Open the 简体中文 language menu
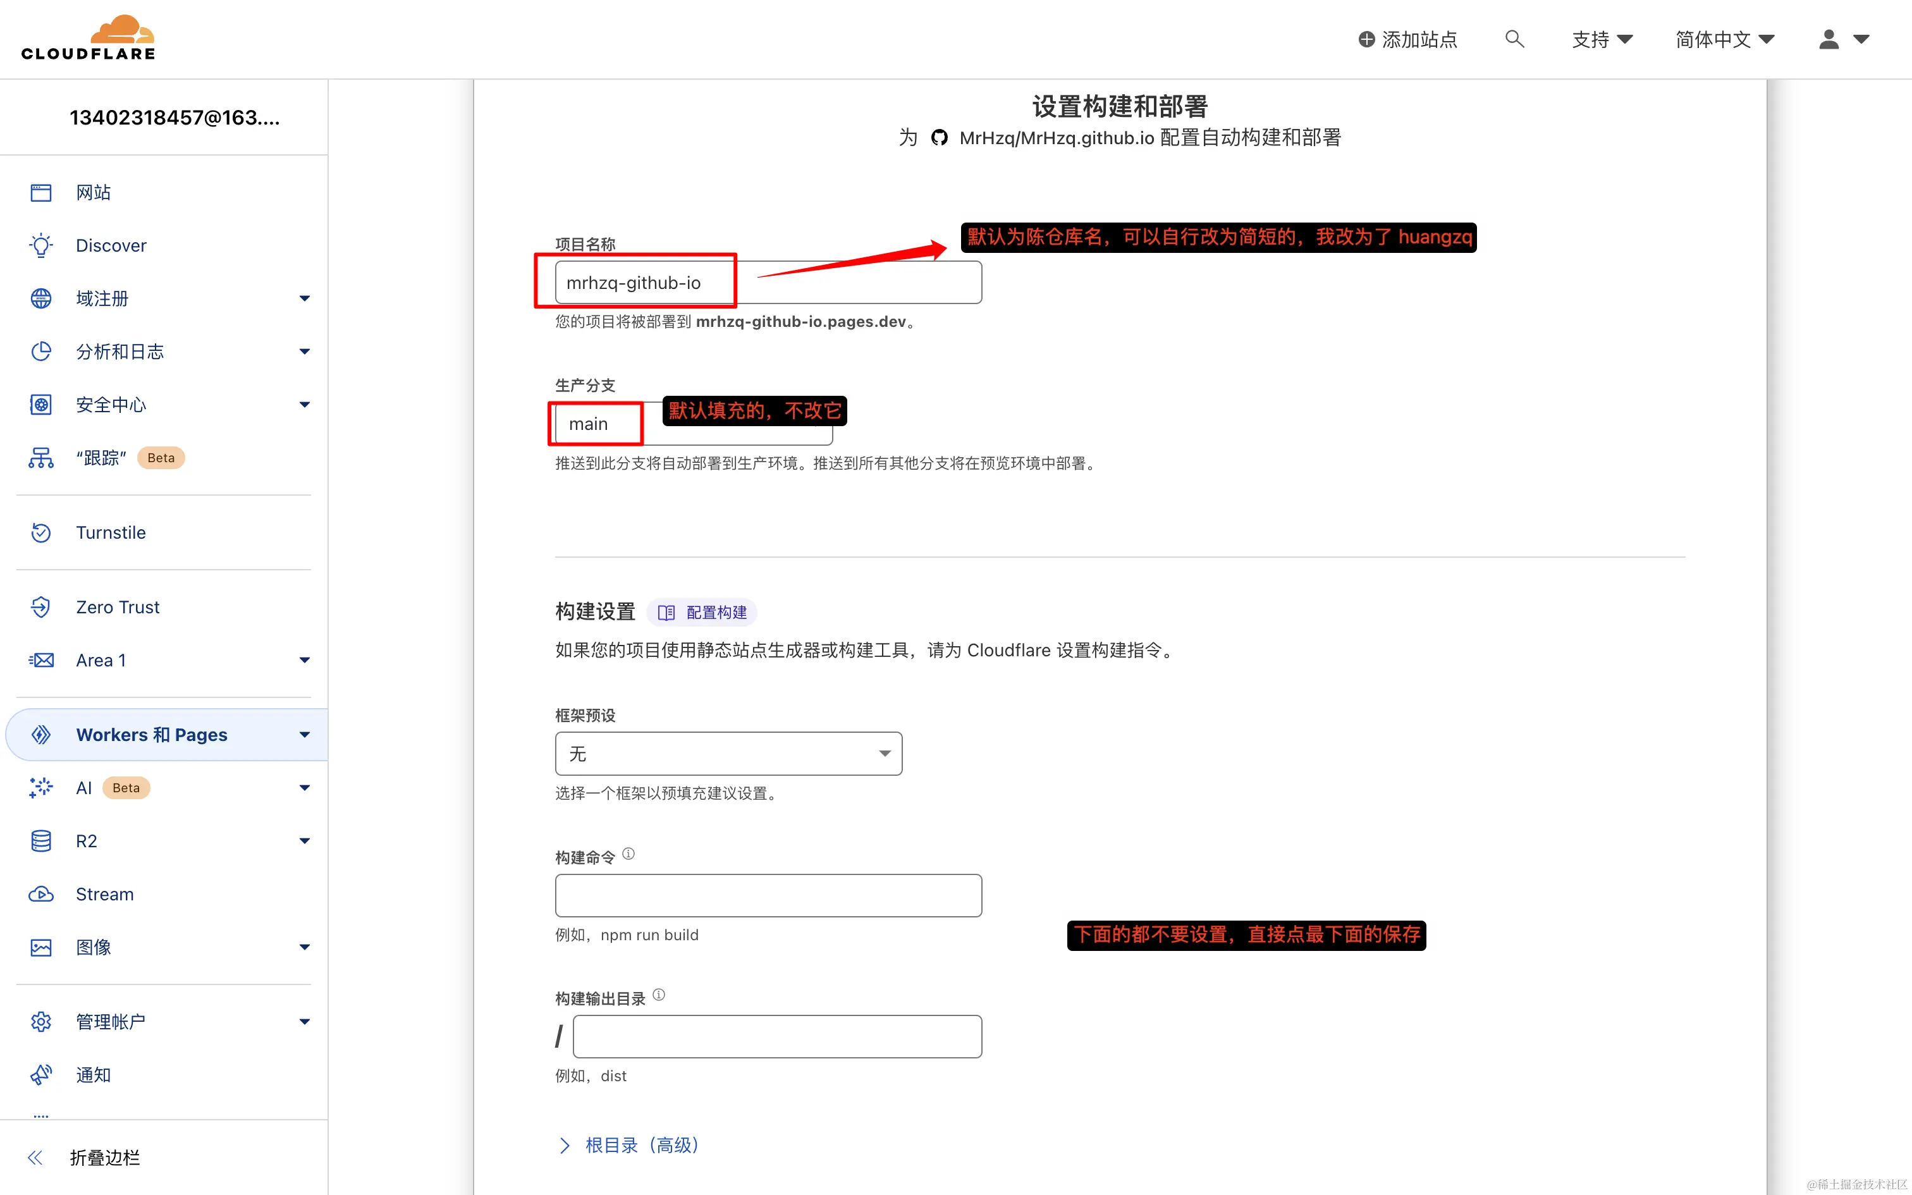This screenshot has height=1195, width=1912. (x=1725, y=39)
